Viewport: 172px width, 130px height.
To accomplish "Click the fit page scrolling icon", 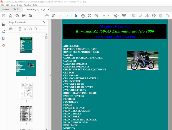I will tap(115, 16).
